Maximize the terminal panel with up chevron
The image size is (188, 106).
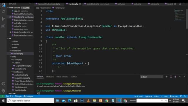[x=180, y=77]
